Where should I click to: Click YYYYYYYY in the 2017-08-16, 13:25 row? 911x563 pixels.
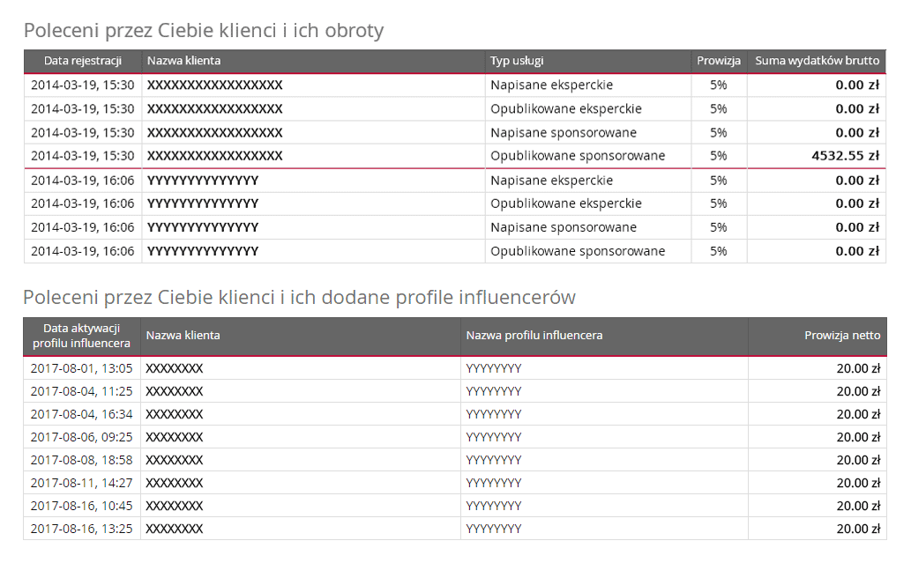pyautogui.click(x=494, y=529)
